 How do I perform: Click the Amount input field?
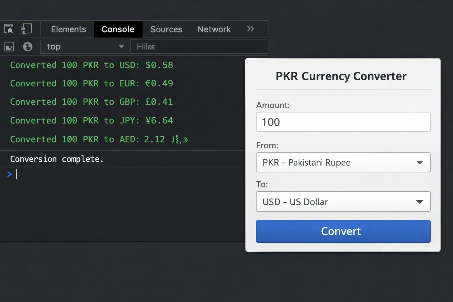(343, 122)
